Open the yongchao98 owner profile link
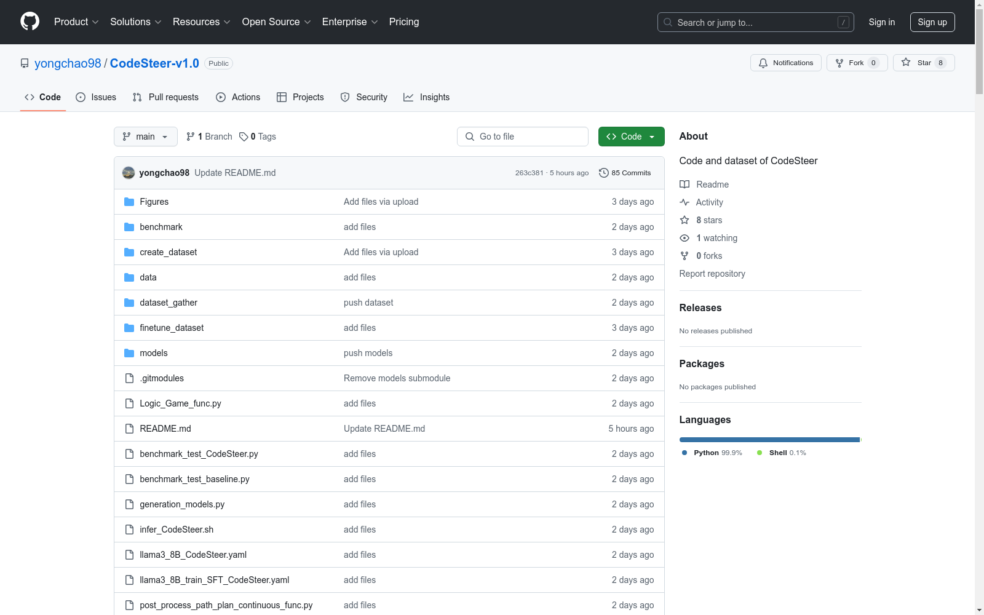This screenshot has width=984, height=615. [68, 63]
